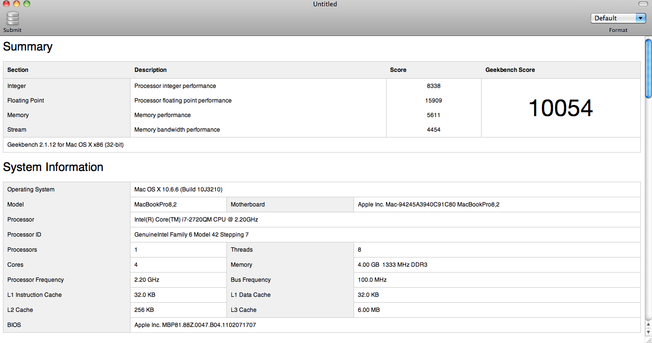This screenshot has height=343, width=652.
Task: Click the Untitled window title
Action: [325, 4]
